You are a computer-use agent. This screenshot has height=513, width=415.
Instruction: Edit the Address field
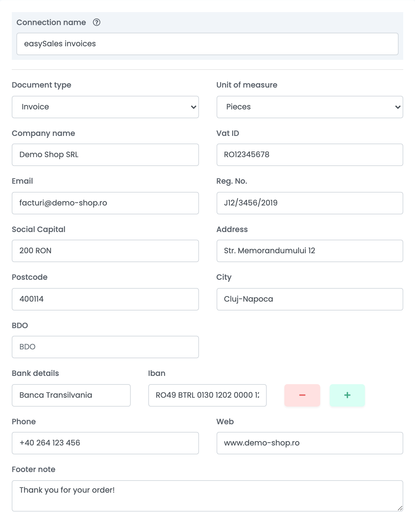click(310, 251)
